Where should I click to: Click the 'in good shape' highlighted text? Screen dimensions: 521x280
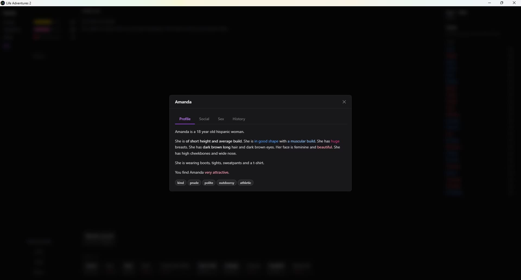point(266,141)
